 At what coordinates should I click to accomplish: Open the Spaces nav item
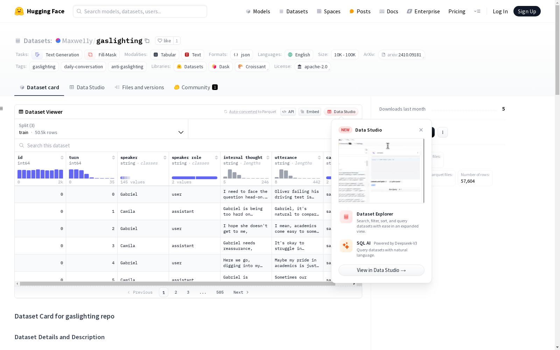tap(329, 11)
